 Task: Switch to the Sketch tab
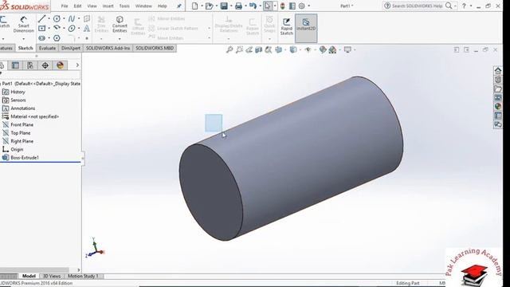point(25,48)
